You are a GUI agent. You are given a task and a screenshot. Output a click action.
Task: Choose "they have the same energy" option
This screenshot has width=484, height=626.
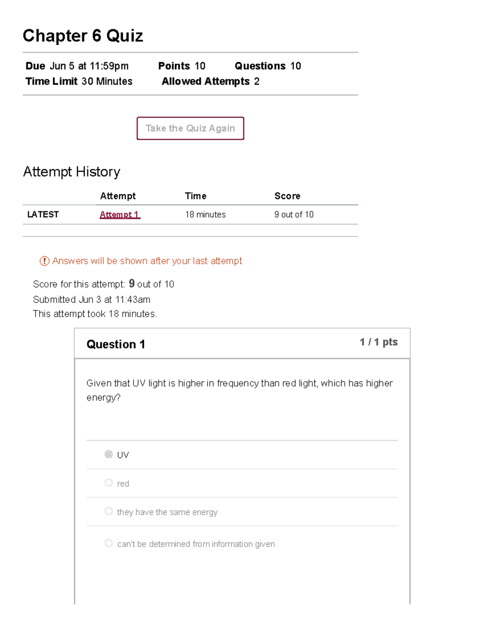(108, 511)
